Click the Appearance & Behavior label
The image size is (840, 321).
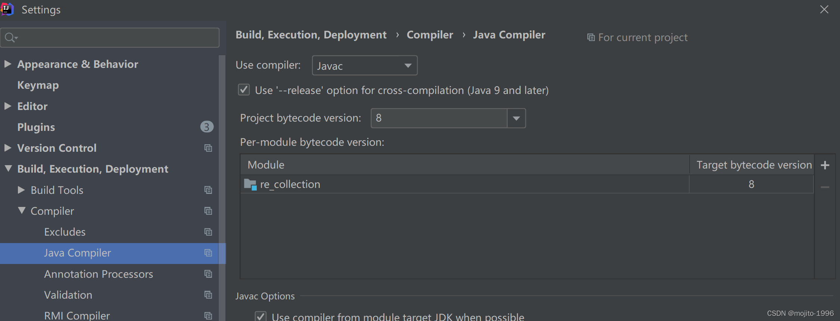78,64
